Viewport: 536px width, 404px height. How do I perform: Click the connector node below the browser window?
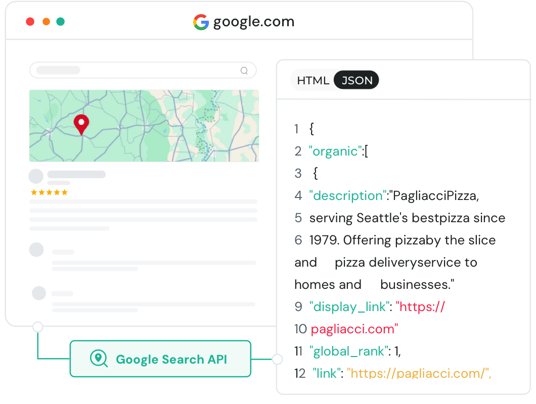[38, 327]
